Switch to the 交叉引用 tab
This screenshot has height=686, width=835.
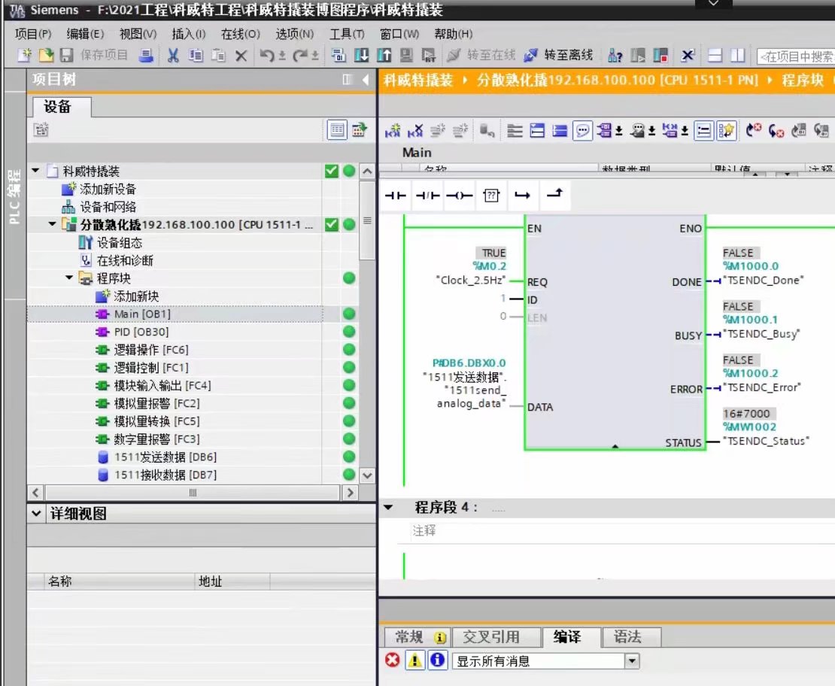tap(490, 637)
